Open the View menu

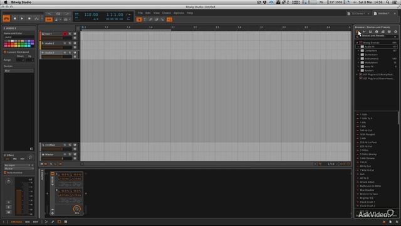(x=156, y=13)
